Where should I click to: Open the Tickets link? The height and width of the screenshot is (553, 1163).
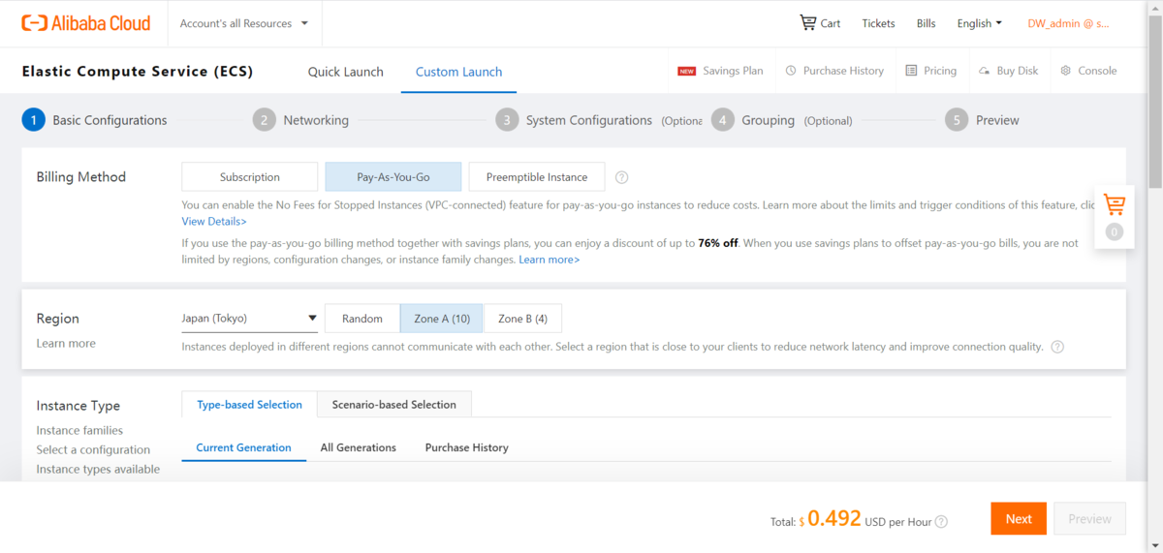click(x=879, y=23)
